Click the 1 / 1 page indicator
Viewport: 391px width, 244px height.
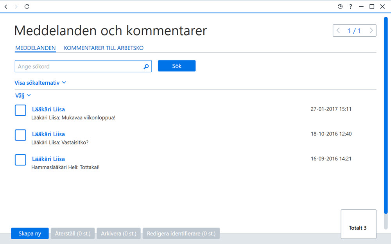(354, 30)
